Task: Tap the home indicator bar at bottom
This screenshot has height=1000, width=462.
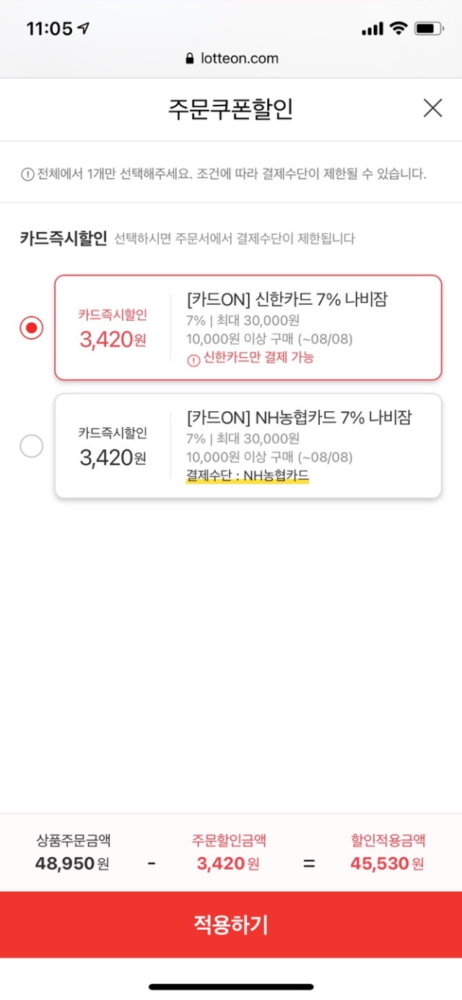Action: [231, 986]
